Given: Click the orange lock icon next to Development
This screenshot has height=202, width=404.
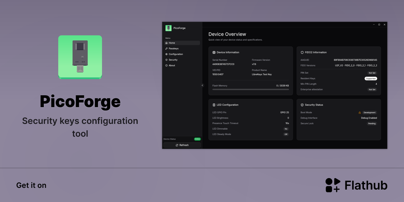Looking at the screenshot, I should 360,112.
